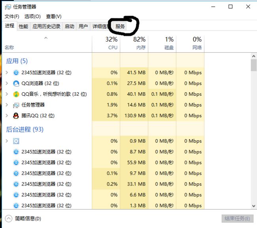This screenshot has width=257, height=228.
Task: Switch to the 应用历史记录 tab
Action: [x=46, y=26]
